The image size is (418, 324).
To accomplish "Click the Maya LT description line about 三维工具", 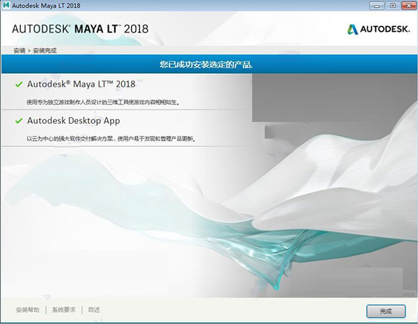I will [x=103, y=102].
